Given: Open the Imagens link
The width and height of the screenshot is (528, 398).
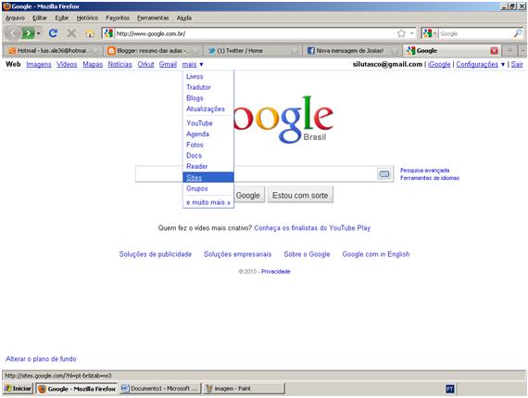Looking at the screenshot, I should click(39, 64).
